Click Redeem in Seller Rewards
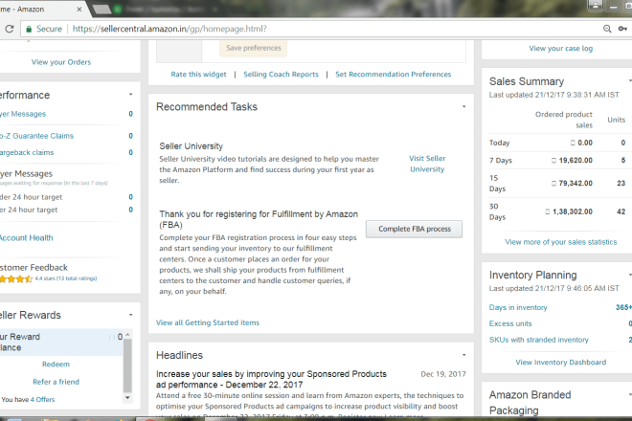 pyautogui.click(x=56, y=365)
